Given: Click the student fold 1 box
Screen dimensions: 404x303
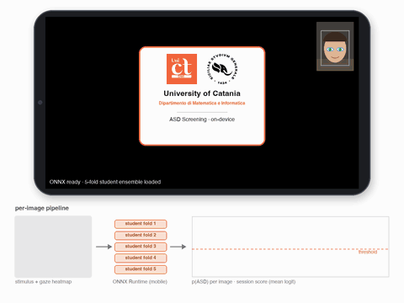Looking at the screenshot, I should tap(141, 224).
